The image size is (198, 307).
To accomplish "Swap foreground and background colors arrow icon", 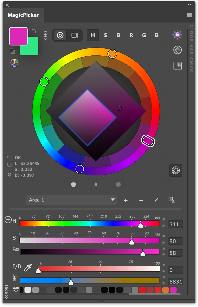I will (x=34, y=31).
